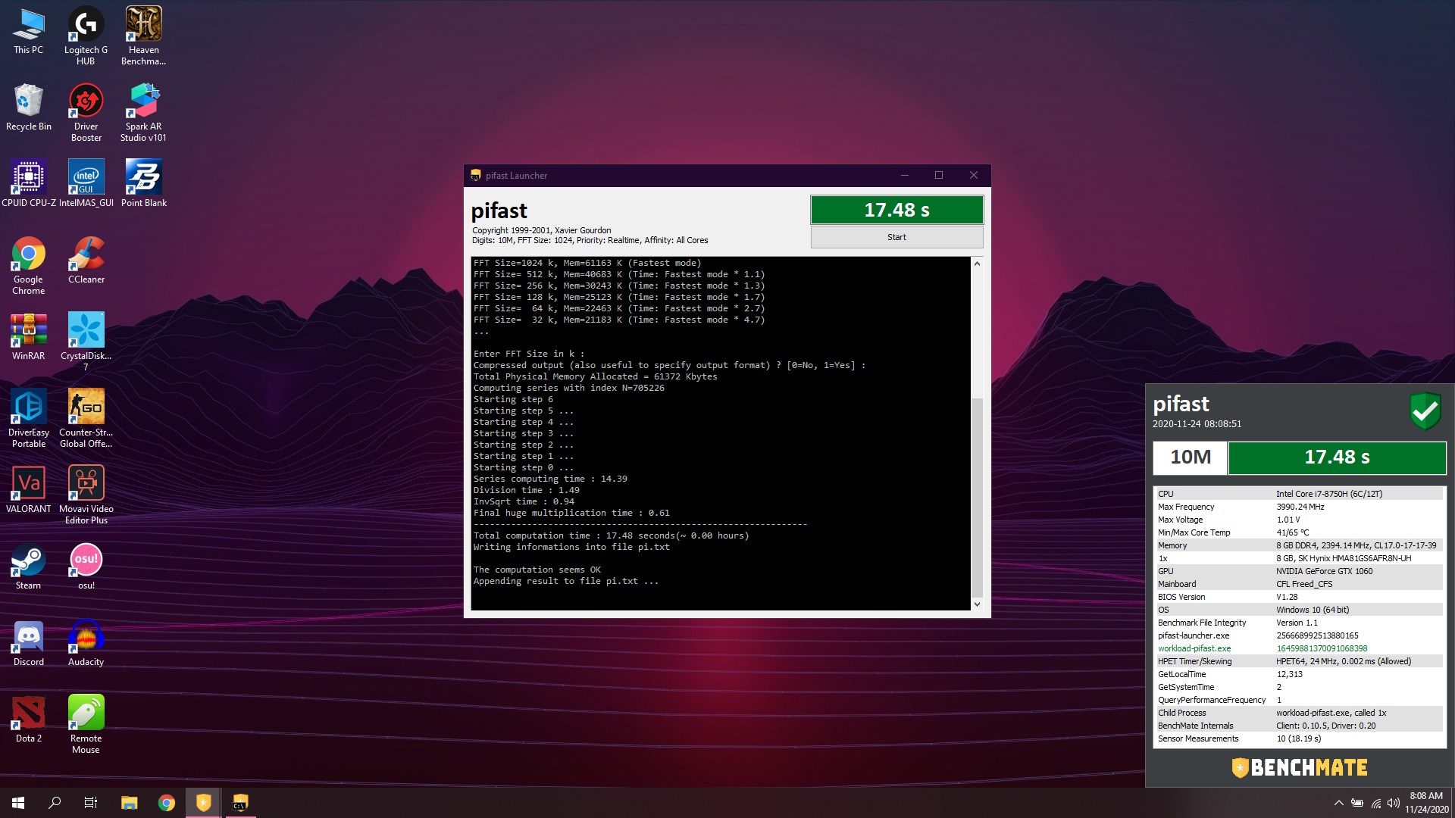Viewport: 1455px width, 818px height.
Task: Click the Start button in pifast Launcher
Action: click(896, 237)
